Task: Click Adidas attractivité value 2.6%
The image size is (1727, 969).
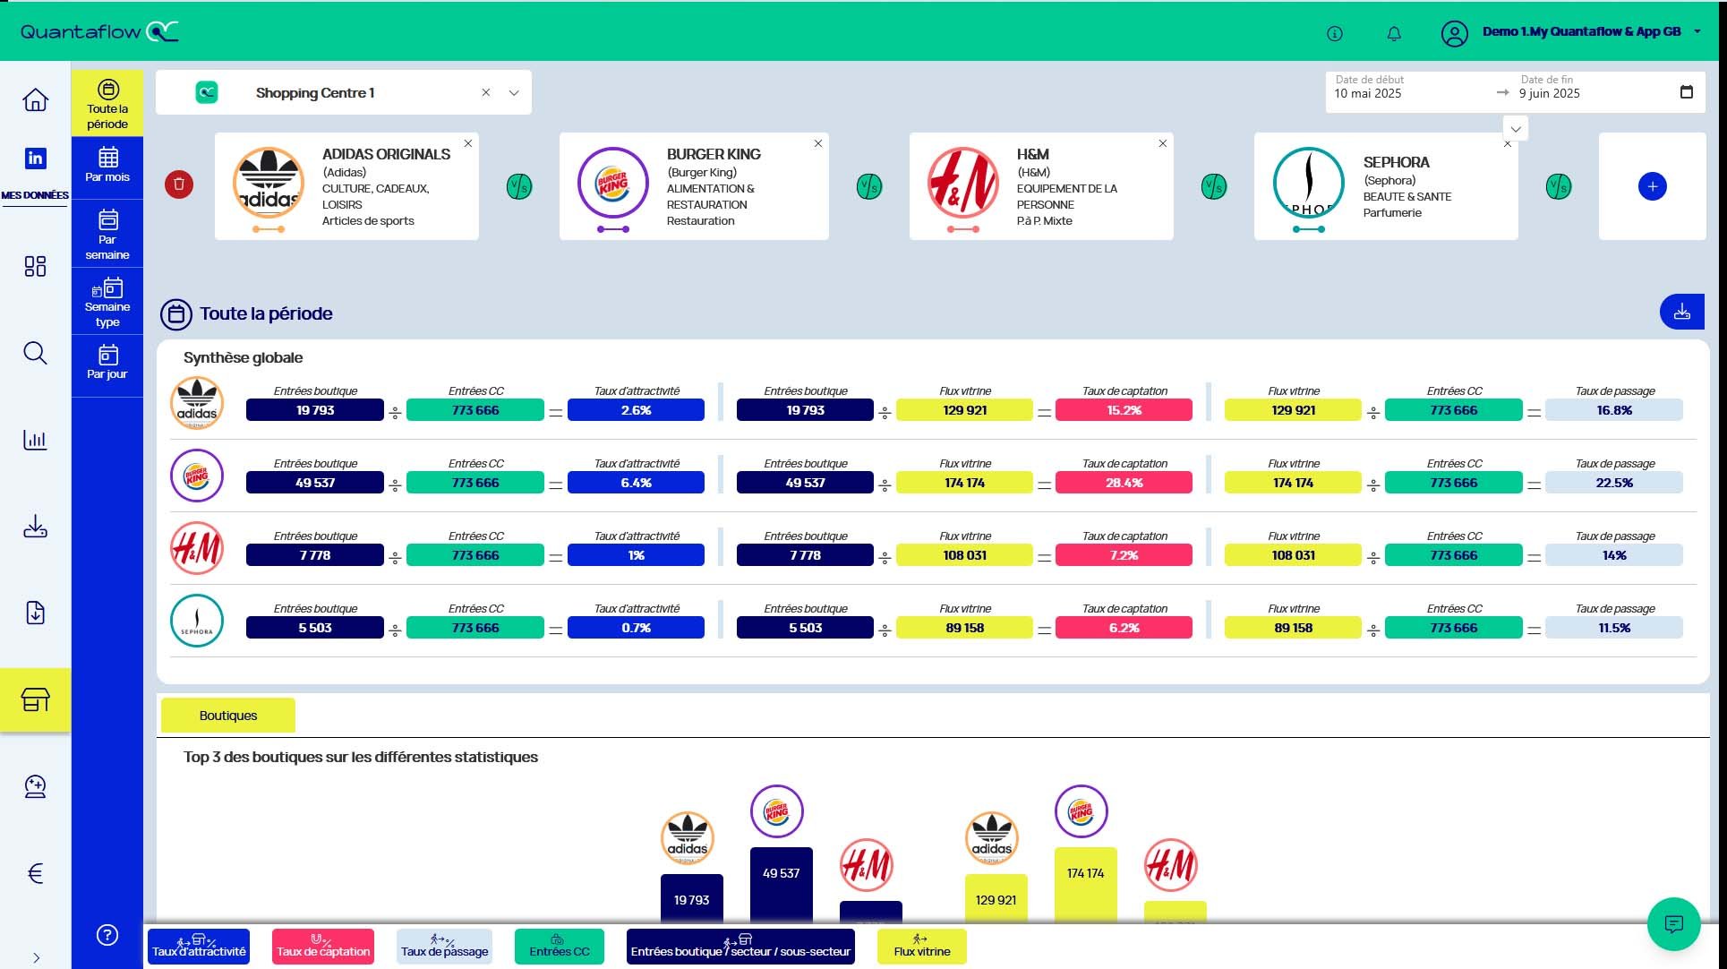Action: [x=637, y=410]
